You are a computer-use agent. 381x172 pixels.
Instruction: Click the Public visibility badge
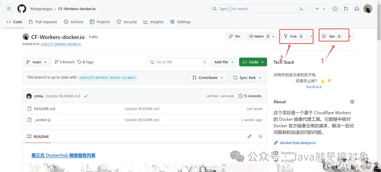(93, 37)
